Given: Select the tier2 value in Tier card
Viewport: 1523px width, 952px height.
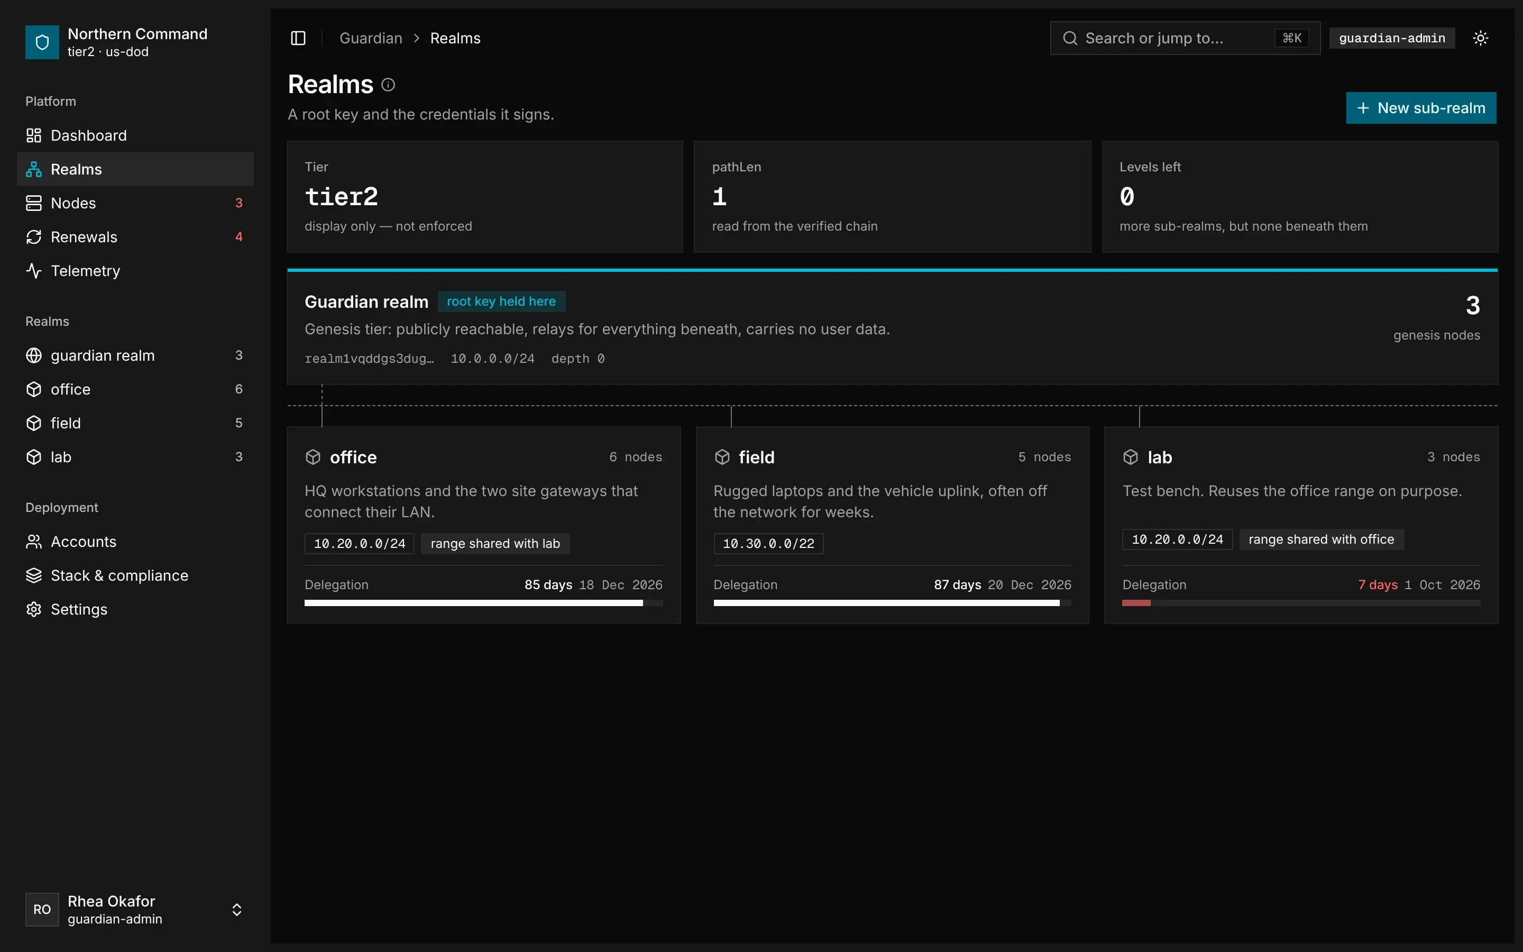Looking at the screenshot, I should tap(342, 197).
